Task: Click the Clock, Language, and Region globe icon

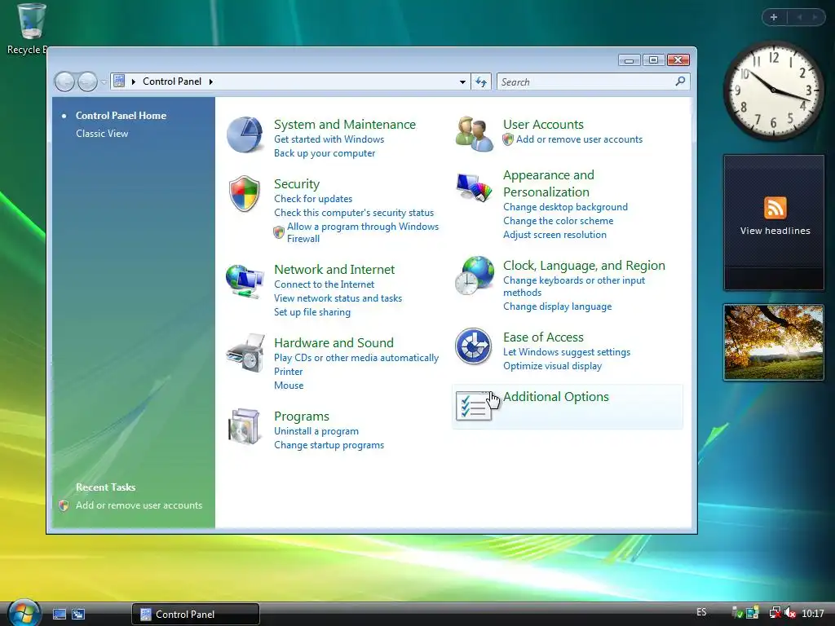Action: pos(475,276)
